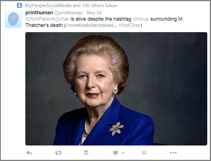Click the Hootsuite owl icon
The width and height of the screenshot is (211, 161).
click(144, 152)
